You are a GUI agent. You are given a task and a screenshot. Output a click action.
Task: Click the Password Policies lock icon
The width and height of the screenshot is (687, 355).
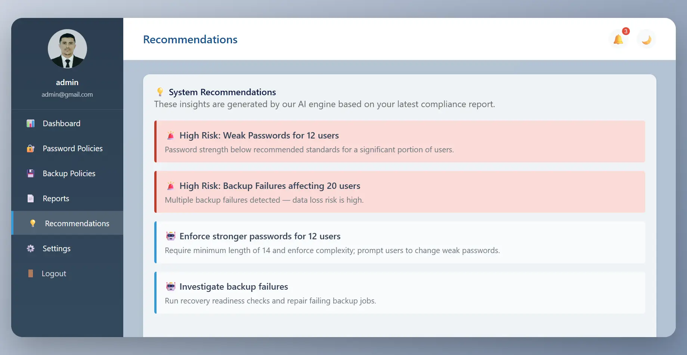coord(31,149)
